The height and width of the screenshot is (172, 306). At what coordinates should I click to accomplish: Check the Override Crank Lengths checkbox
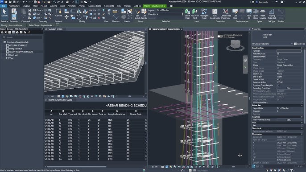click(x=278, y=86)
